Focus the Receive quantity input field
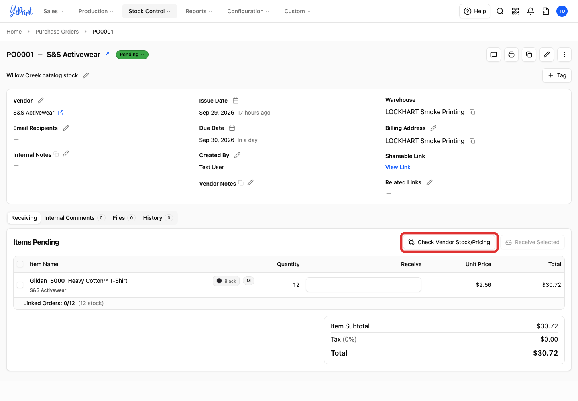 pyautogui.click(x=364, y=285)
